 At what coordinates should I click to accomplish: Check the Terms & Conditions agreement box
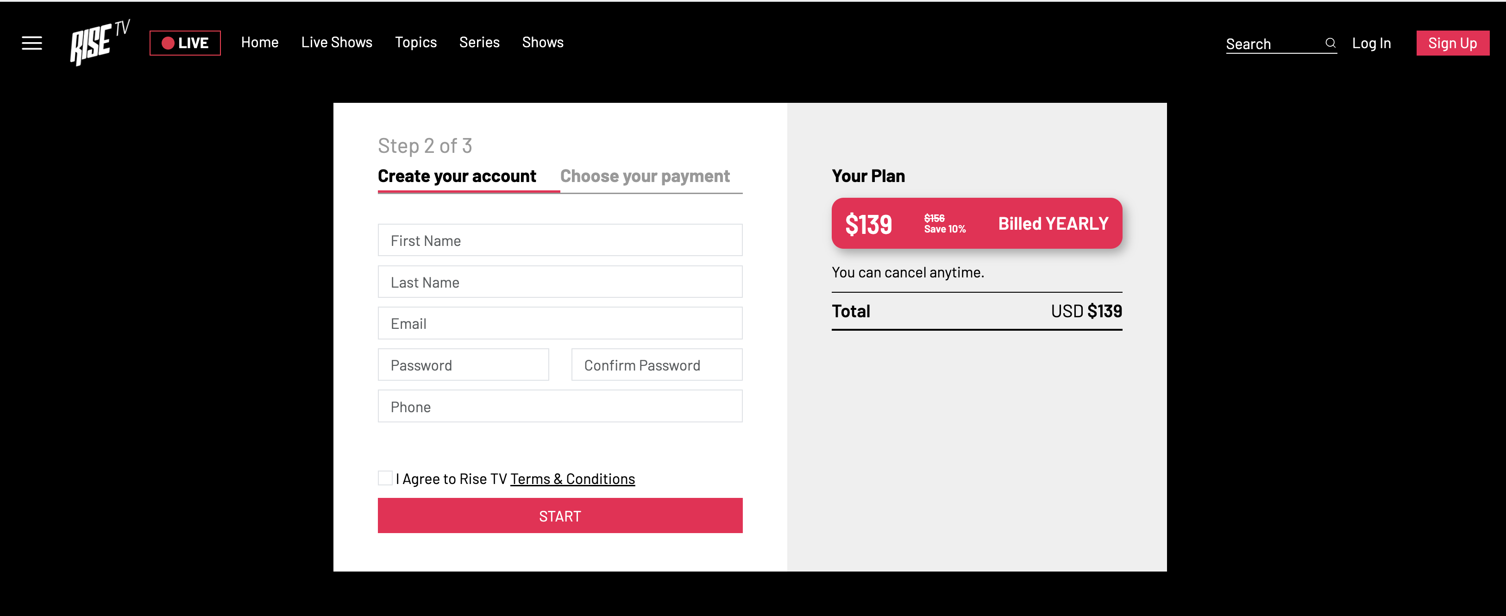click(385, 478)
